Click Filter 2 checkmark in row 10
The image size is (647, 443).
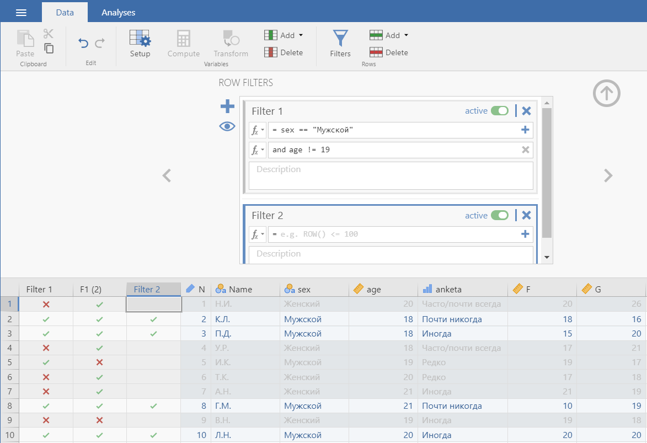[x=153, y=435]
